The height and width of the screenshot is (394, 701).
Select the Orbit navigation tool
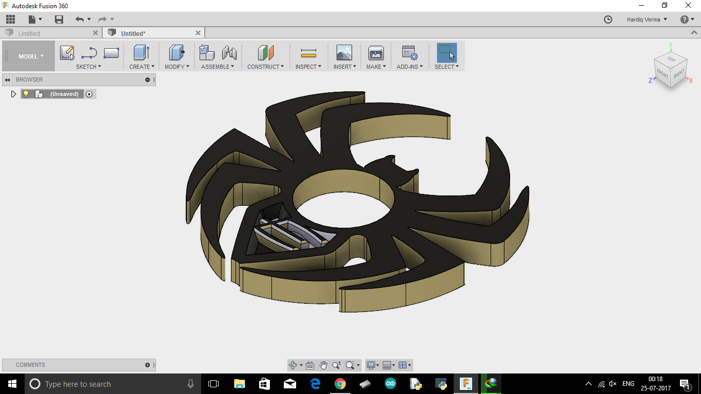click(293, 365)
